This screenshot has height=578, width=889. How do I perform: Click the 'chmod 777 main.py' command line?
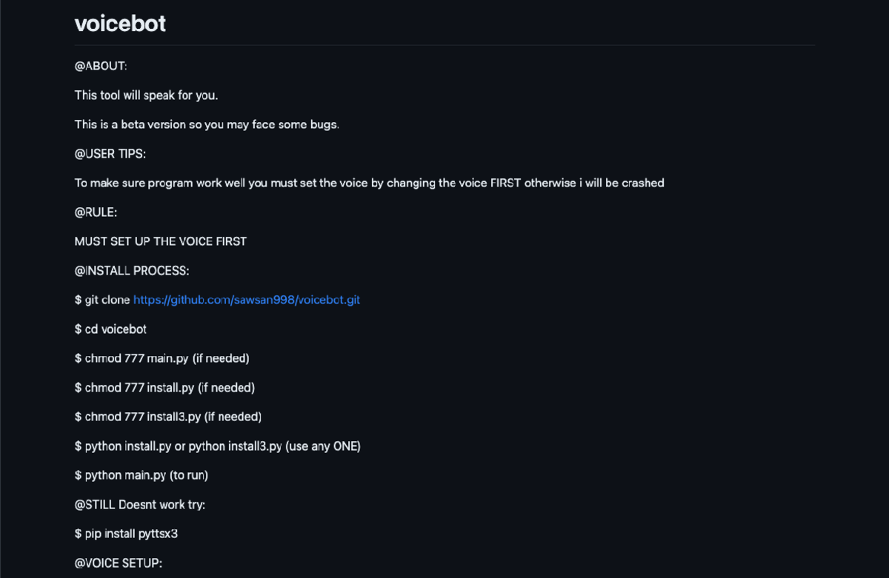162,358
